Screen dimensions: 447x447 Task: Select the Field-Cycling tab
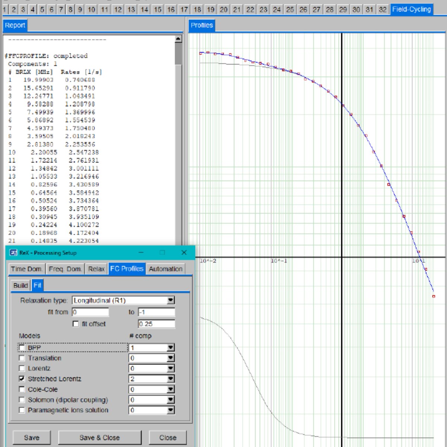(x=412, y=9)
